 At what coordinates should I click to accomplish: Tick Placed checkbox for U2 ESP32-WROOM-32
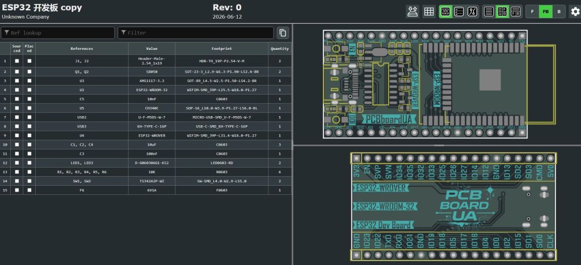(30, 90)
